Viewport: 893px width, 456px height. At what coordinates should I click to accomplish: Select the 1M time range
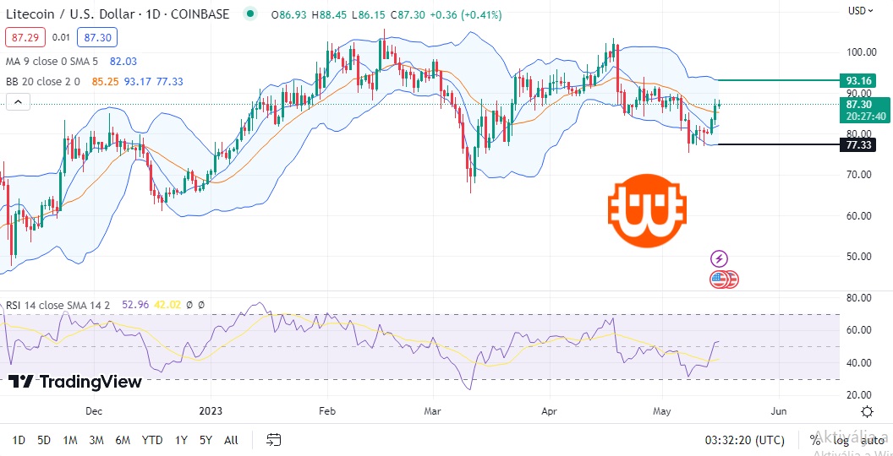point(70,440)
